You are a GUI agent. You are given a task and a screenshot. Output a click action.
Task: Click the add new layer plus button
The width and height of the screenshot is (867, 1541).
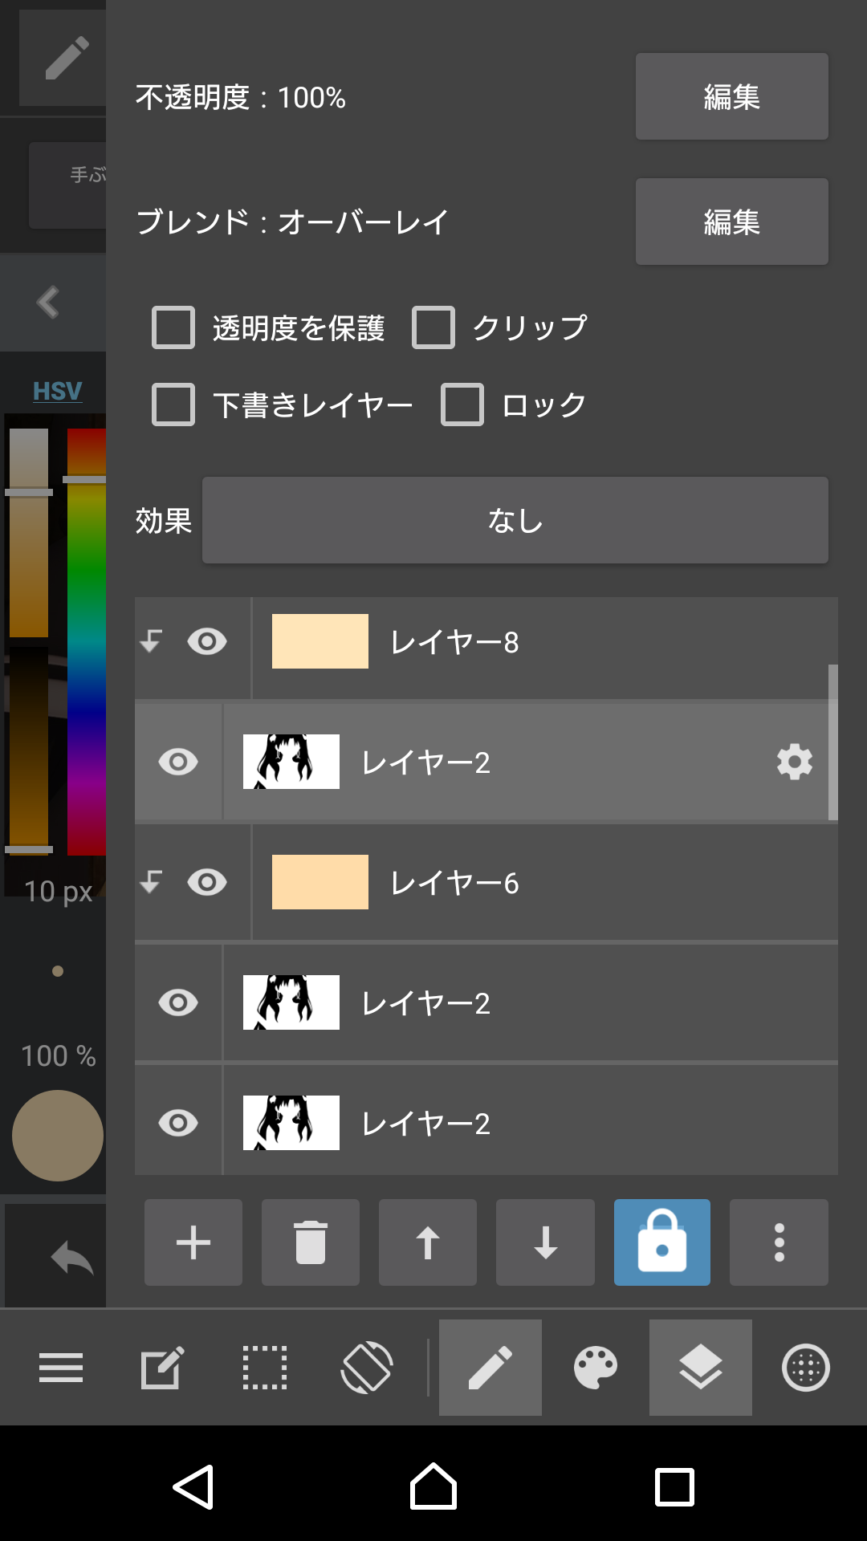[193, 1242]
